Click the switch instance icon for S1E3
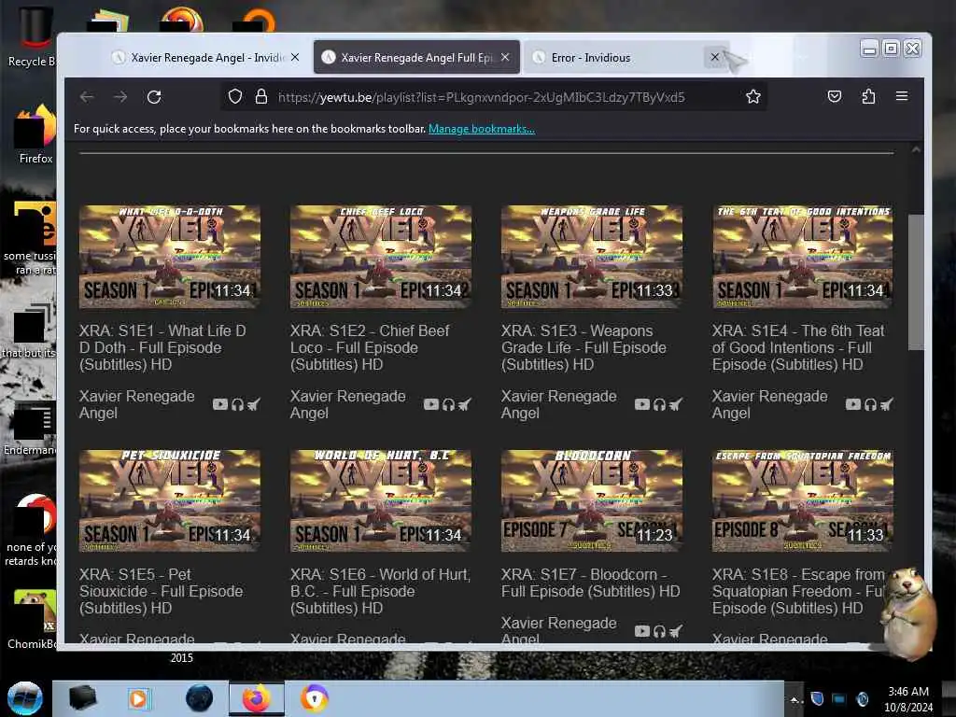This screenshot has width=956, height=717. click(676, 404)
